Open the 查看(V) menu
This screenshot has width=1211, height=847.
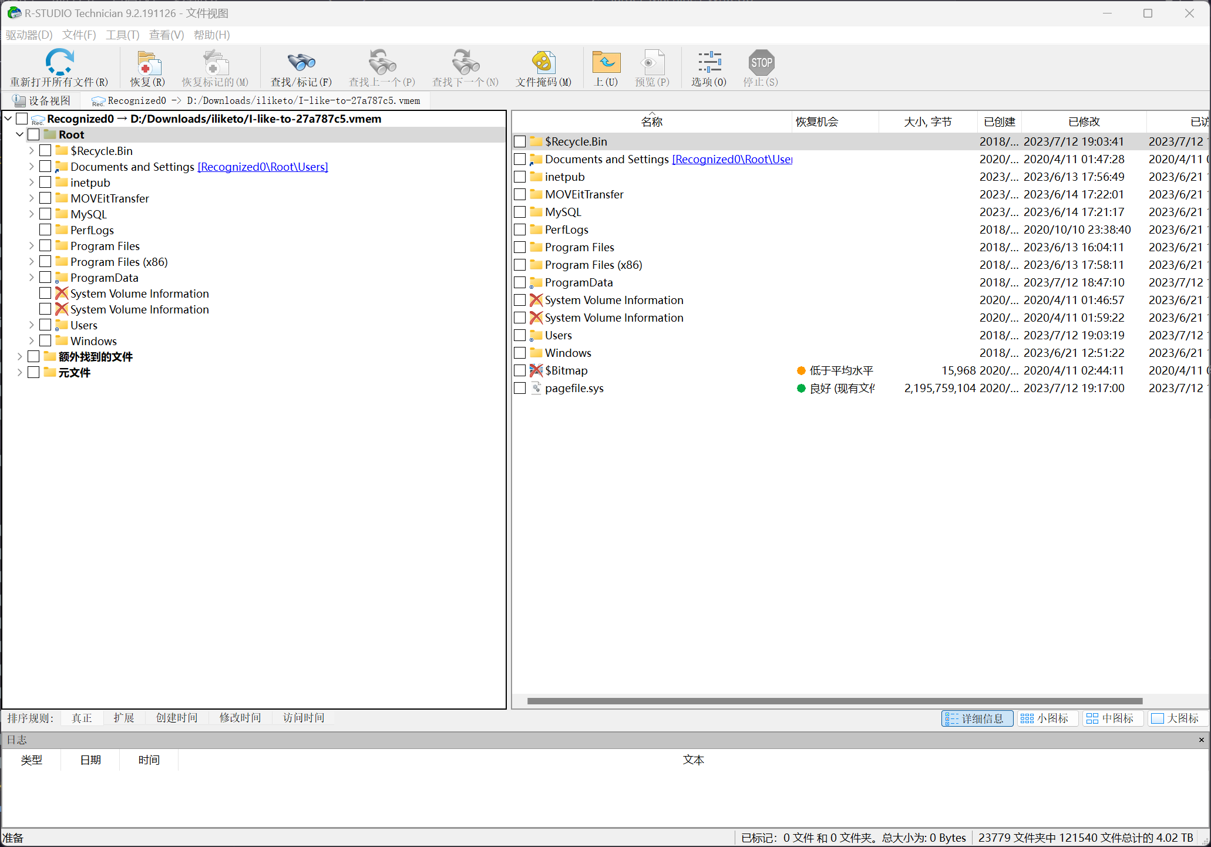click(x=166, y=35)
